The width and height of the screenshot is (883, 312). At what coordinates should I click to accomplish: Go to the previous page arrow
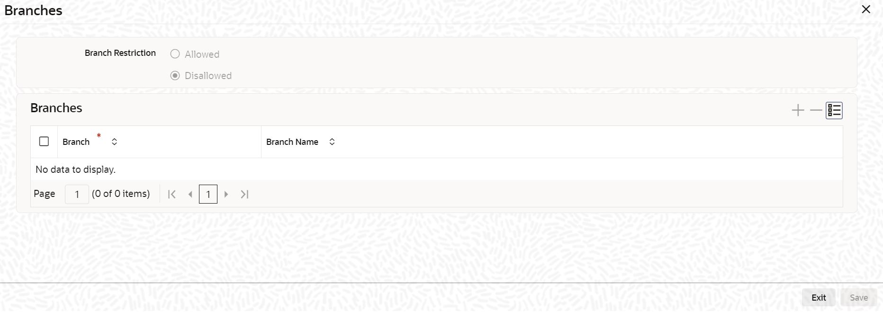pyautogui.click(x=190, y=194)
